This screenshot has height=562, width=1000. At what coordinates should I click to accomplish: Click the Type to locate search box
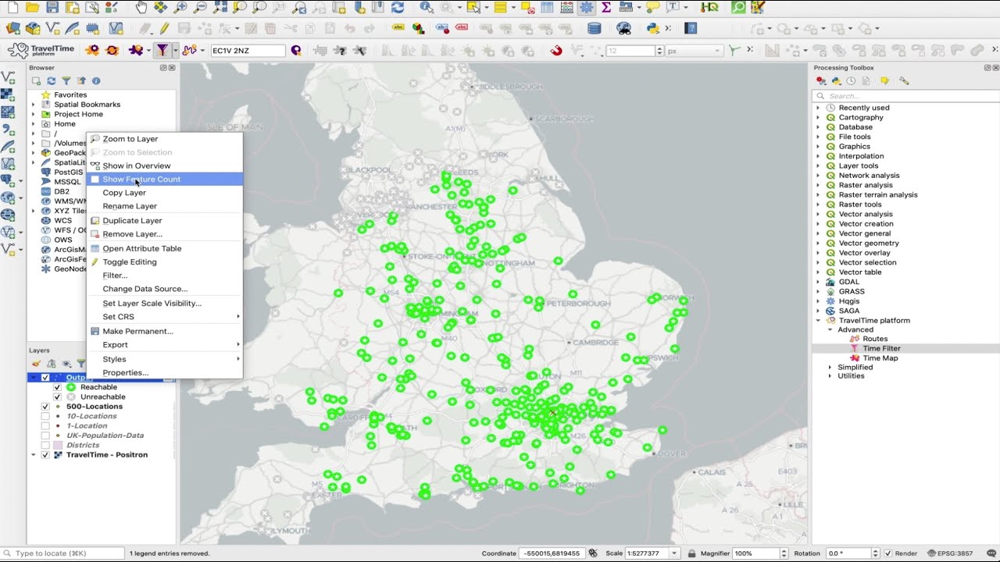coord(64,553)
